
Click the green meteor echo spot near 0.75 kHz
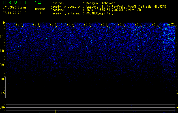[x=55, y=87]
